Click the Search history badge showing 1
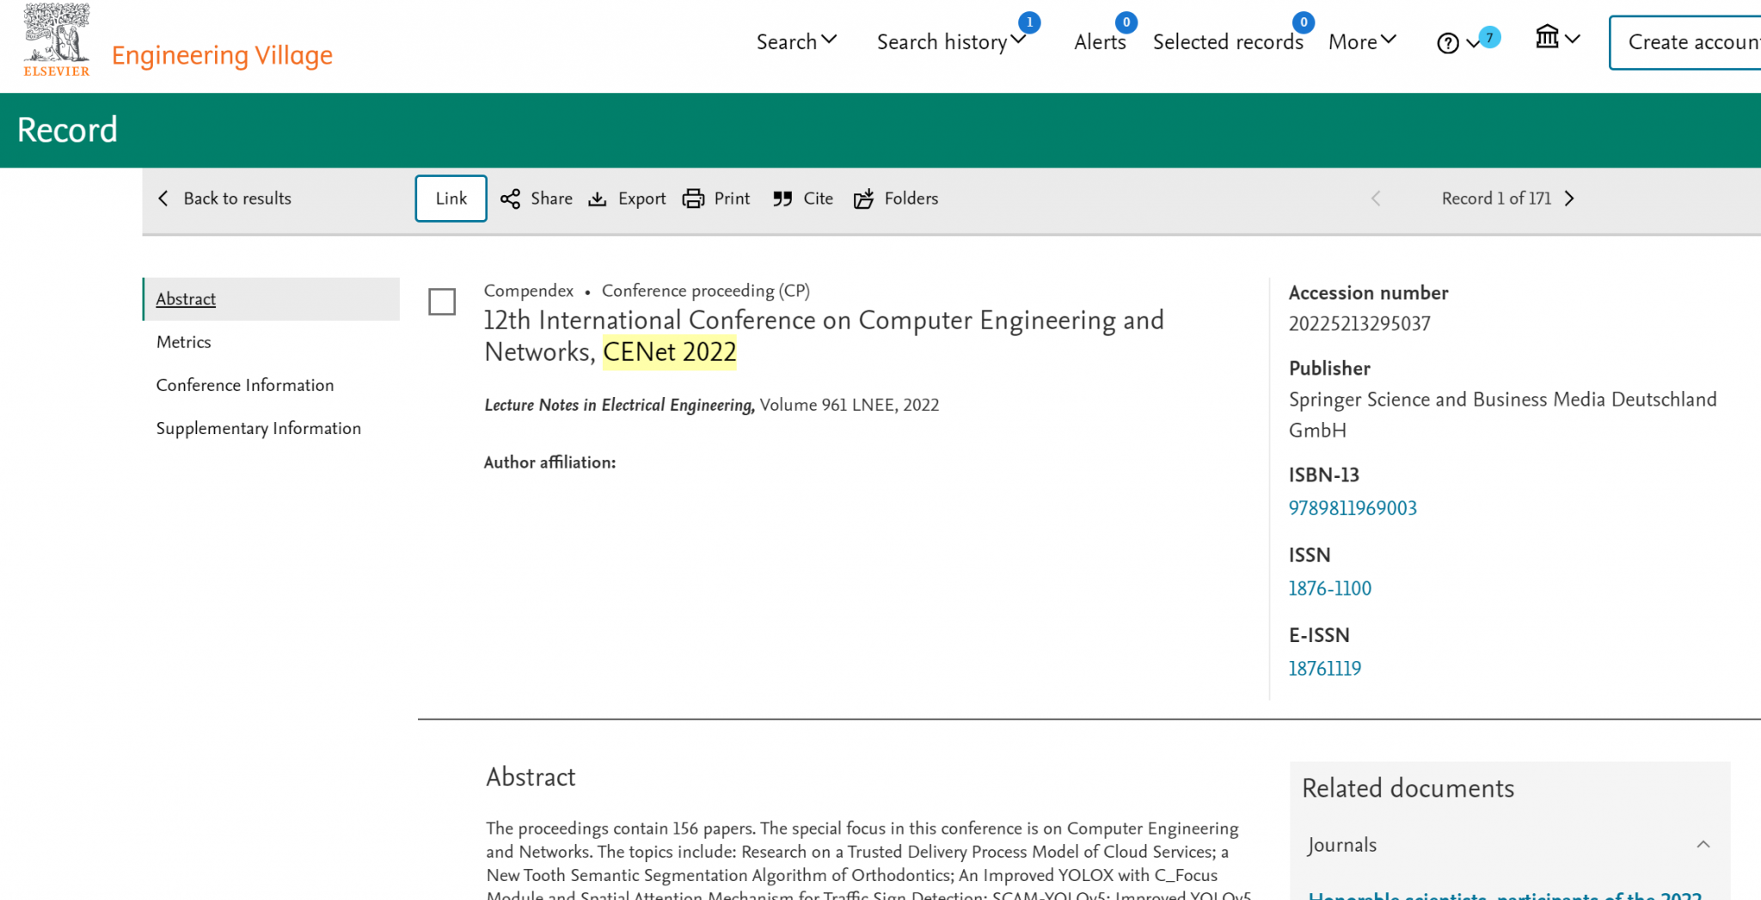This screenshot has width=1761, height=900. (x=1029, y=22)
